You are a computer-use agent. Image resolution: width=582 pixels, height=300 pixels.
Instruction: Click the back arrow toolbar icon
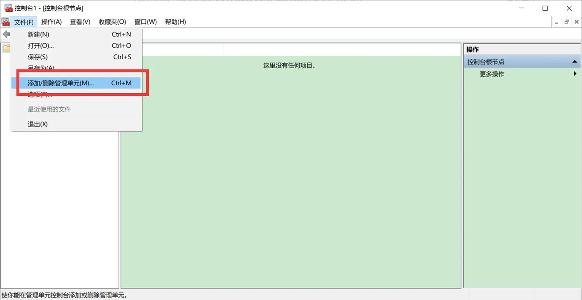[6, 34]
